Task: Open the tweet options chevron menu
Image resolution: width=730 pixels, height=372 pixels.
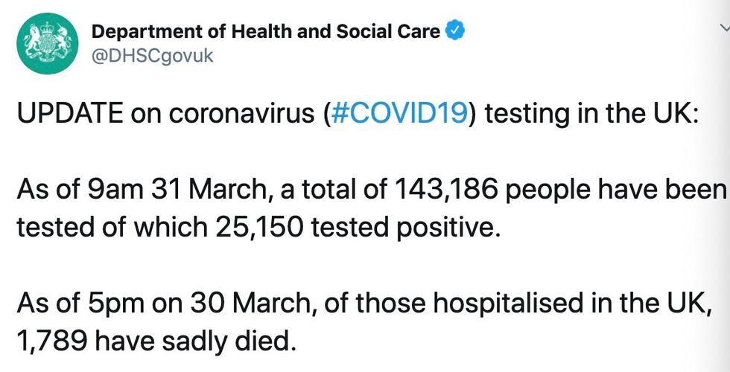Action: tap(726, 30)
